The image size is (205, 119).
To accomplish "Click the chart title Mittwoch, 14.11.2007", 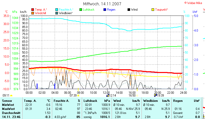I will [x=102, y=4].
